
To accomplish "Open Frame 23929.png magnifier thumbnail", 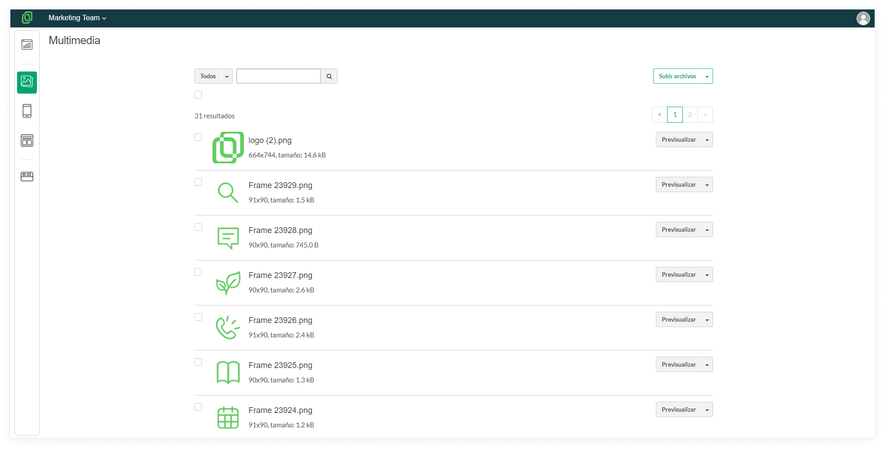I will click(x=228, y=193).
